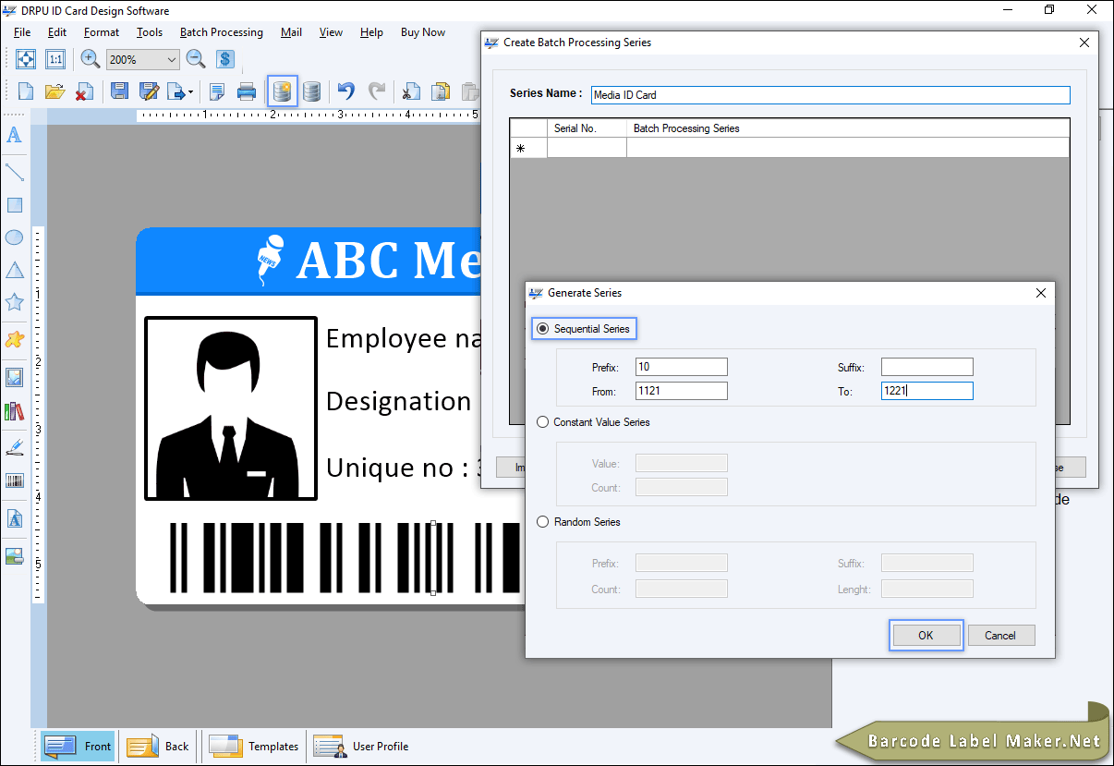Select the Star shape tool
The height and width of the screenshot is (766, 1114).
point(15,302)
